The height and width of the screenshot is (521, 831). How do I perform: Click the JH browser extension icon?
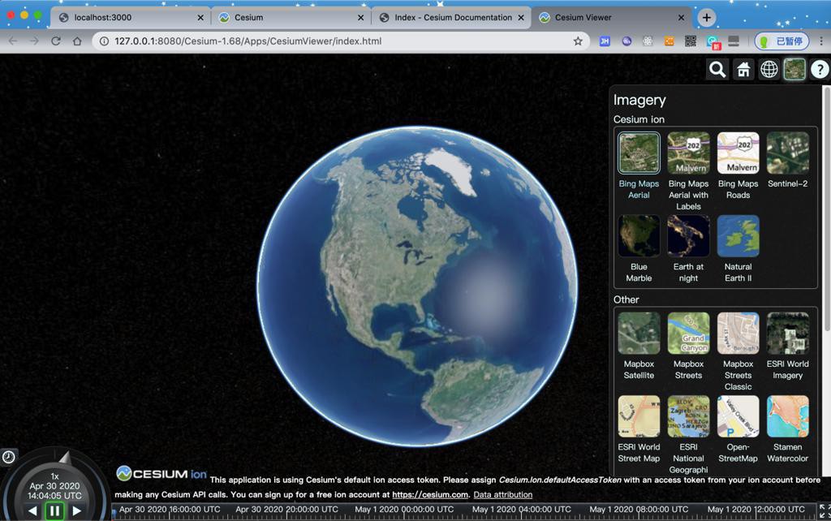point(604,41)
